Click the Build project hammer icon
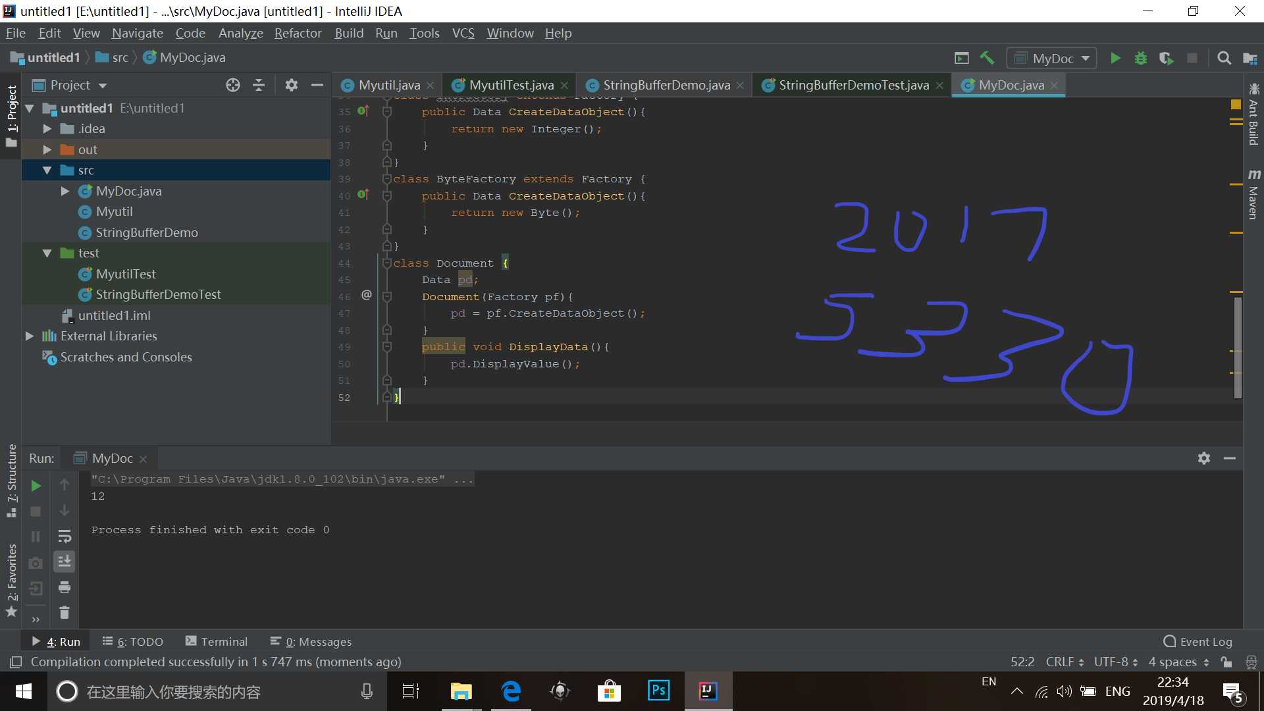Viewport: 1264px width, 711px height. tap(987, 58)
